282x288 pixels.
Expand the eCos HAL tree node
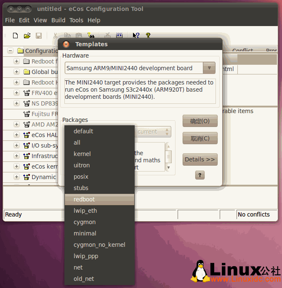[16, 135]
